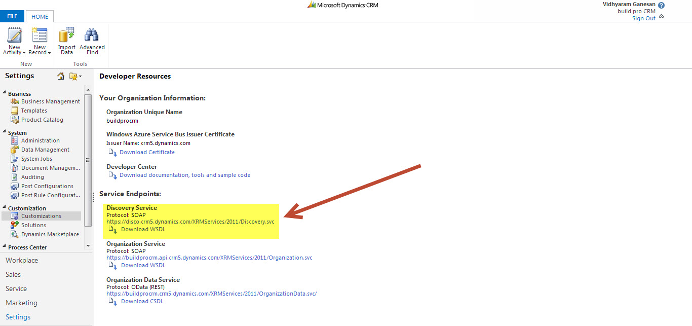The width and height of the screenshot is (692, 326).
Task: Click the Customizations icon
Action: click(15, 216)
